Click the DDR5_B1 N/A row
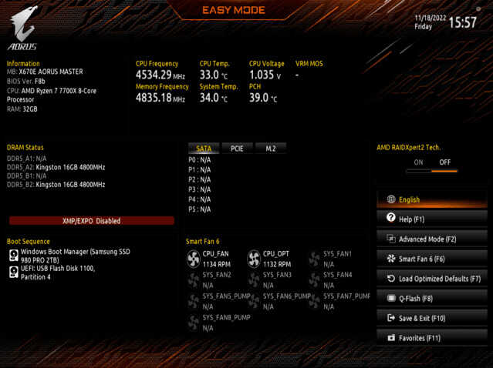Image resolution: width=493 pixels, height=368 pixels. point(27,176)
